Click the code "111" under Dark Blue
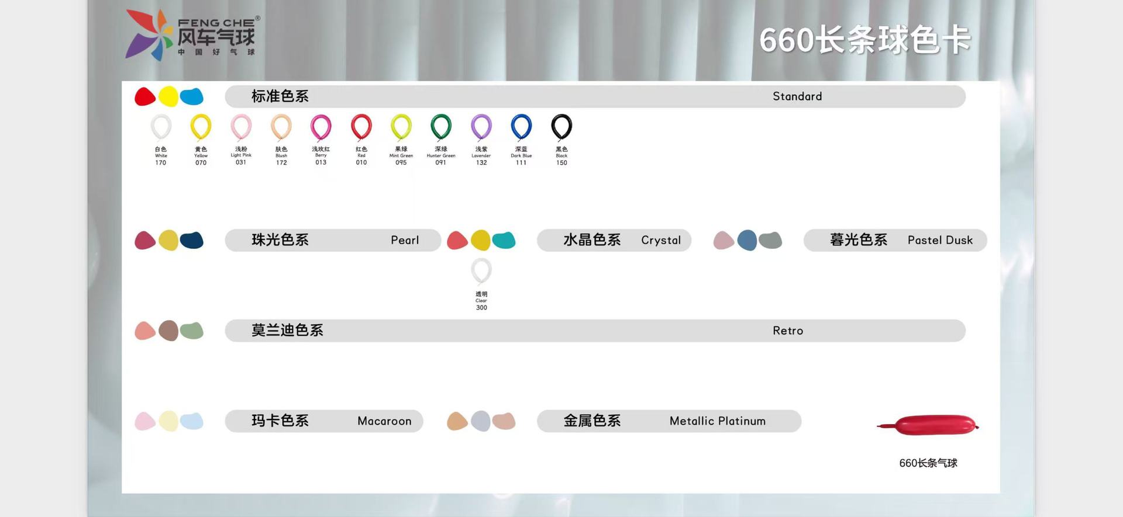This screenshot has height=517, width=1123. click(x=521, y=163)
